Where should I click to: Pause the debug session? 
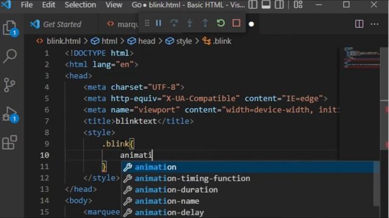tap(159, 24)
